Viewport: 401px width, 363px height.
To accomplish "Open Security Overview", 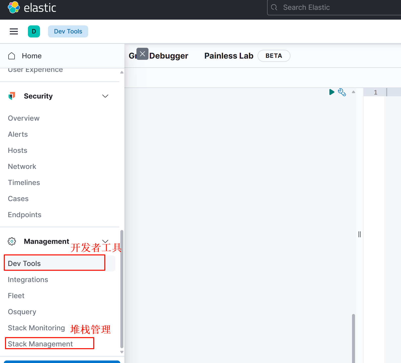I will click(x=24, y=118).
